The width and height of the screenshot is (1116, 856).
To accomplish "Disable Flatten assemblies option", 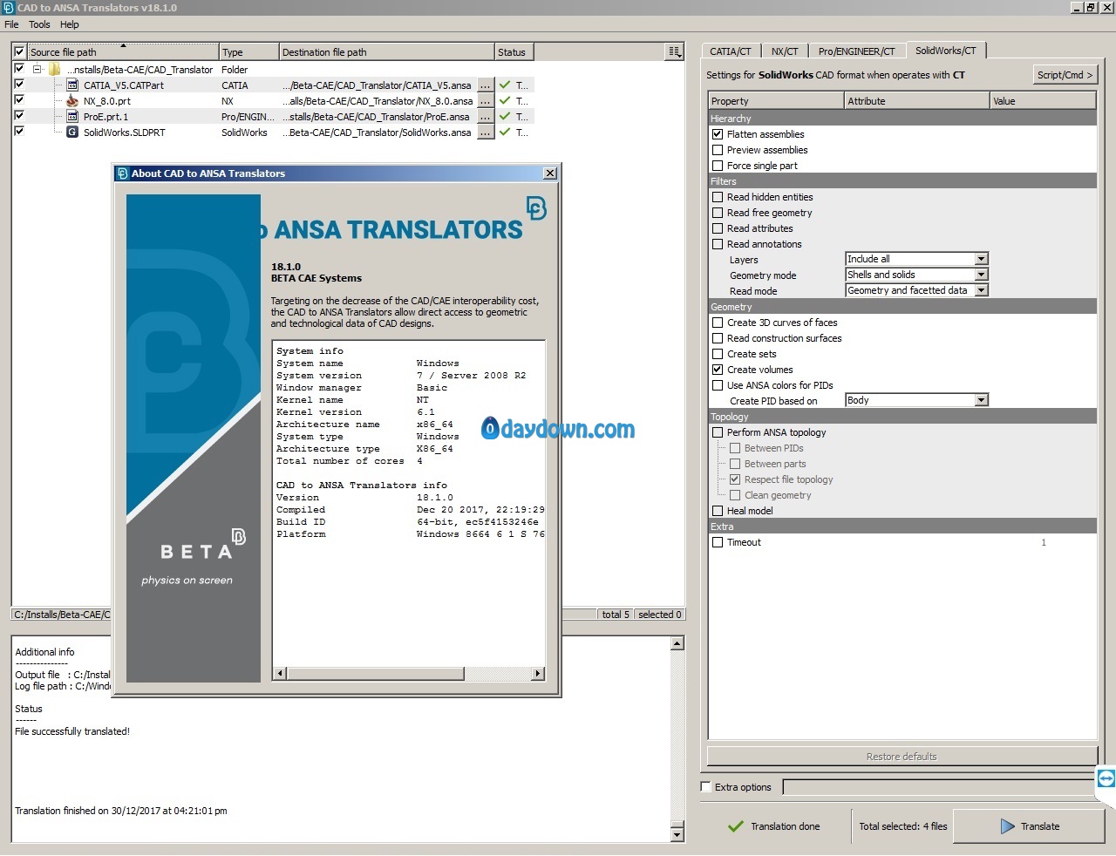I will 718,134.
